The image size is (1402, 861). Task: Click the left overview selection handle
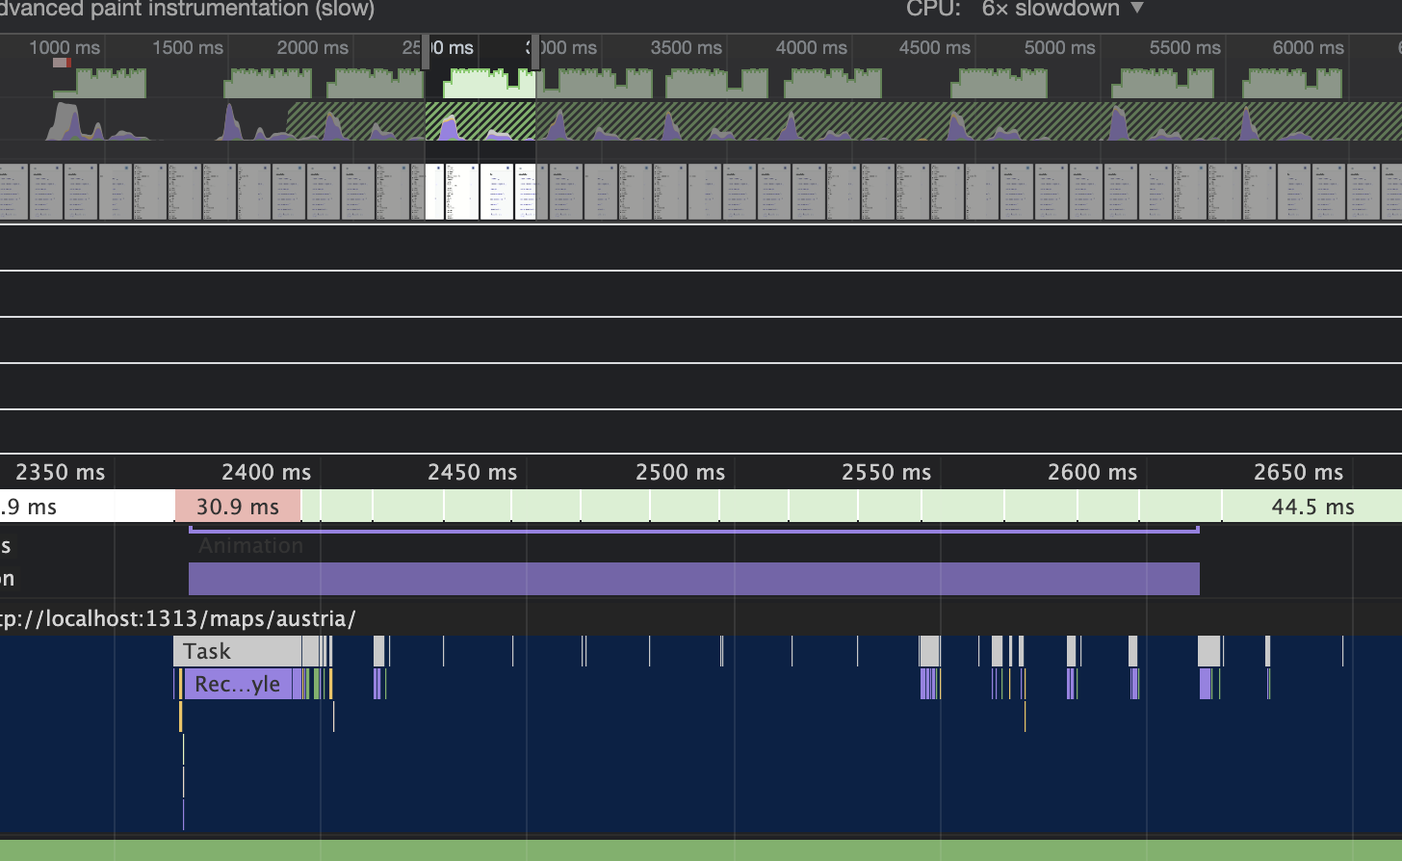pyautogui.click(x=426, y=50)
